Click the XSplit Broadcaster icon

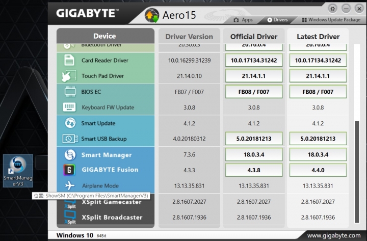pyautogui.click(x=70, y=217)
